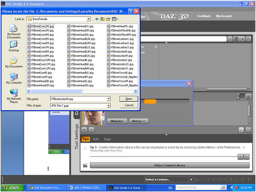Click the Windows start button
The height and width of the screenshot is (192, 256).
(x=12, y=188)
